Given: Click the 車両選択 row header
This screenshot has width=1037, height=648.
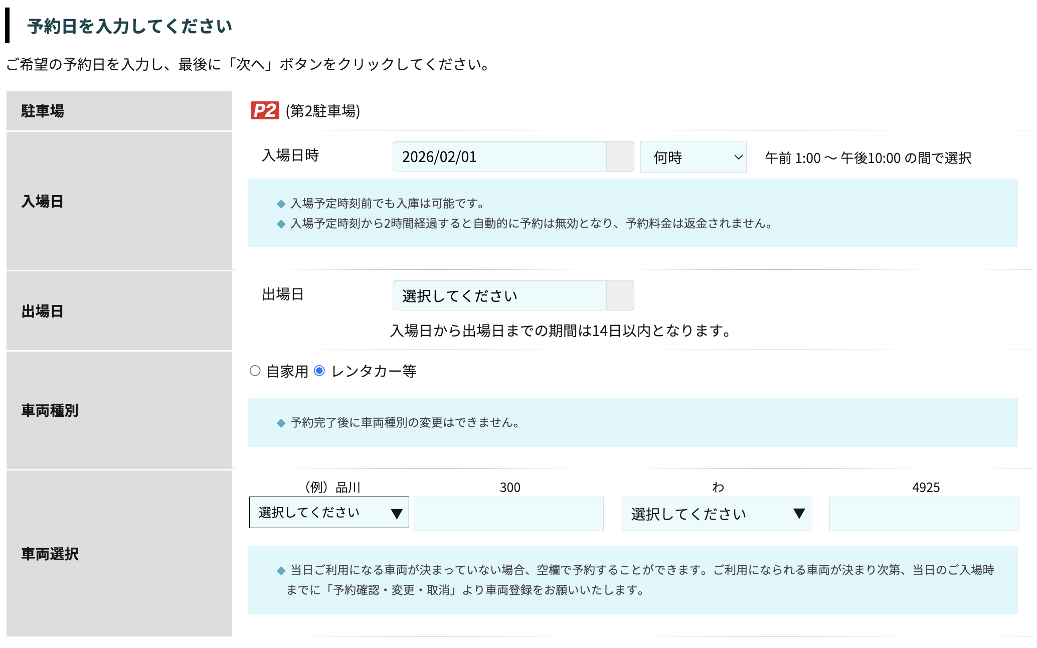Looking at the screenshot, I should [x=50, y=554].
